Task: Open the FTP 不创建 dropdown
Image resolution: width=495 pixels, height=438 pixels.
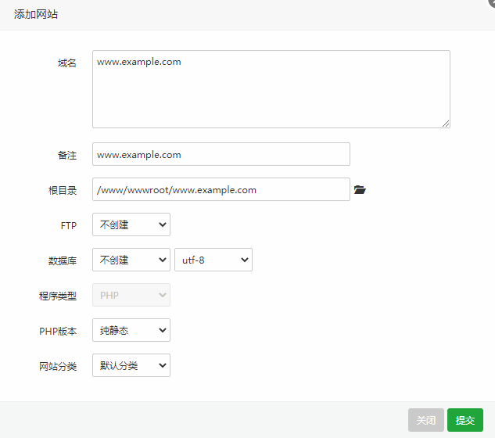Action: click(131, 225)
